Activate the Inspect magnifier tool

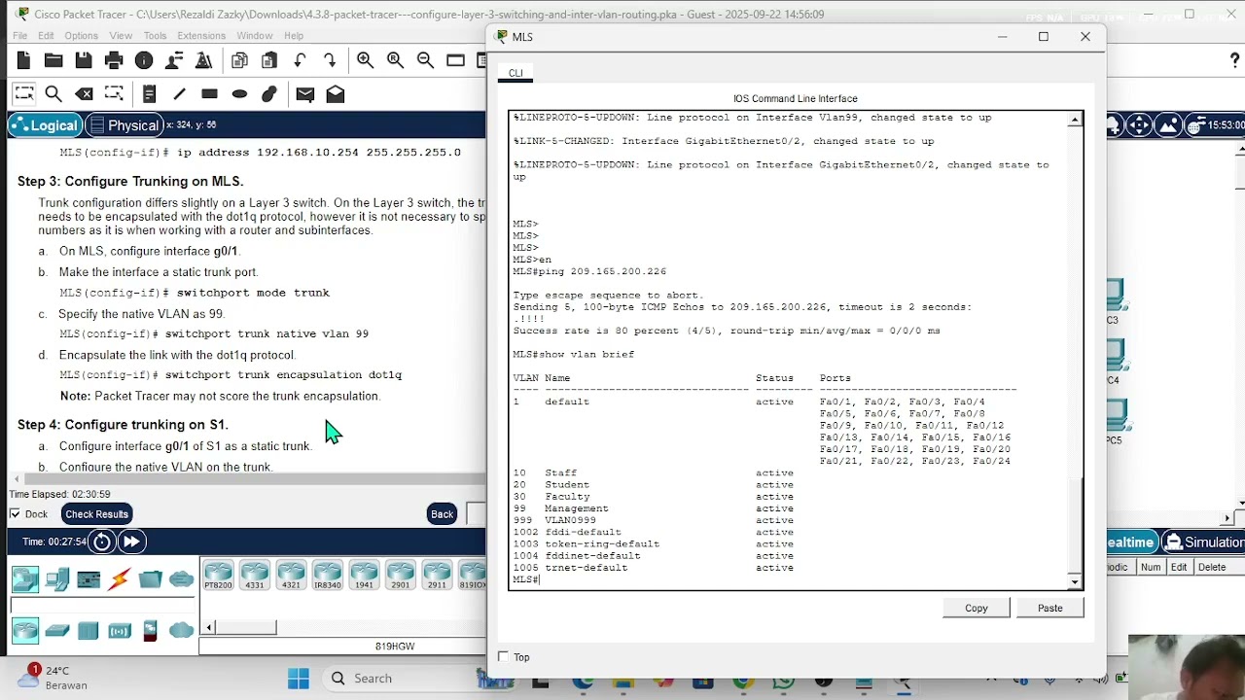tap(53, 94)
